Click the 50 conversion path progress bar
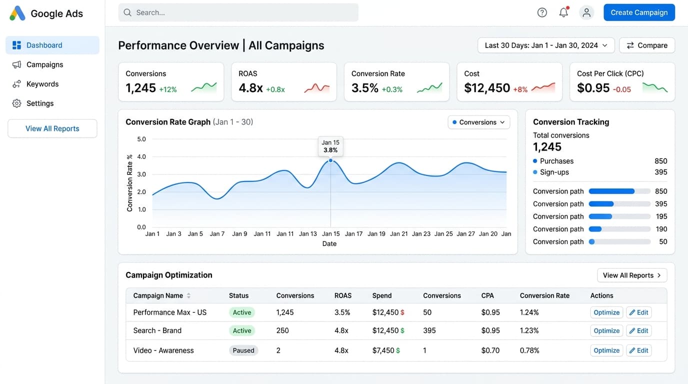688x384 pixels. coord(619,241)
